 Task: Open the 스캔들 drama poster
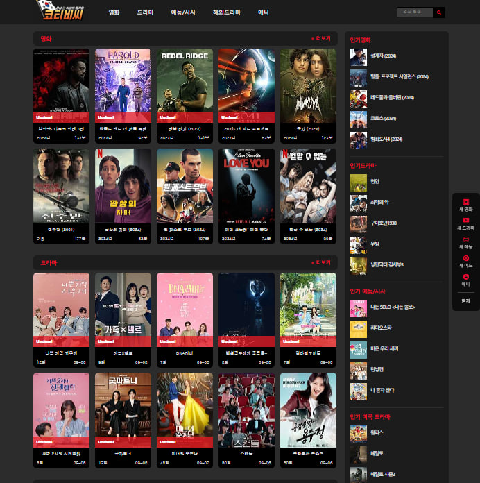point(246,410)
